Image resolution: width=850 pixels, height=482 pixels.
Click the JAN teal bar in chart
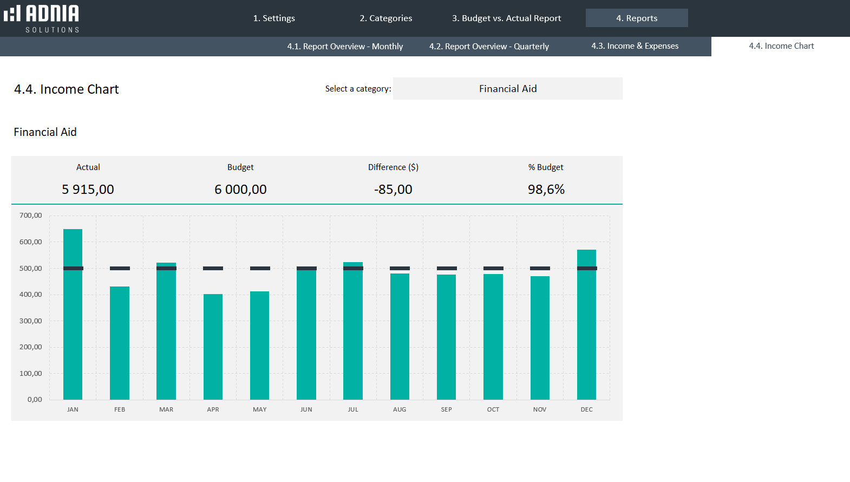(x=73, y=325)
